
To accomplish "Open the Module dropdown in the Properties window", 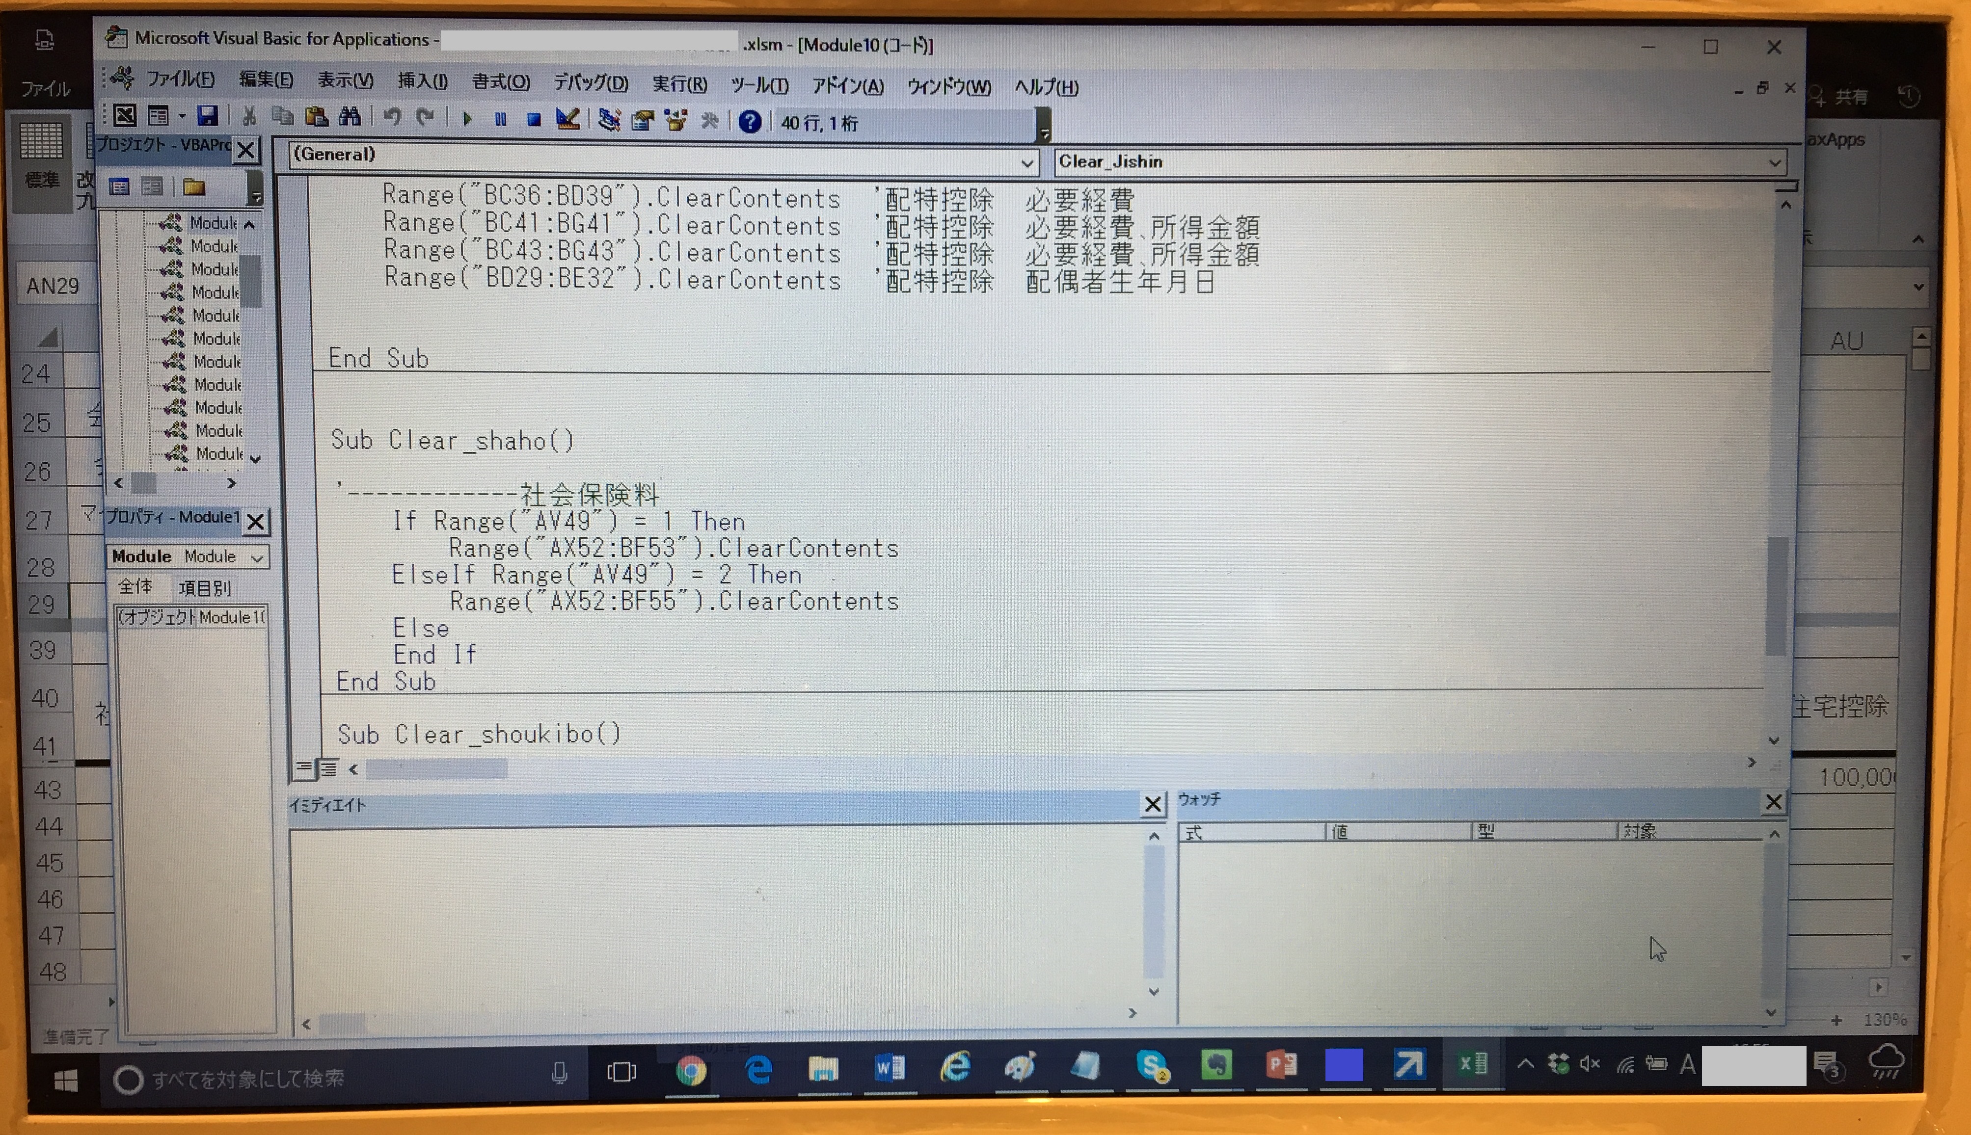I will click(x=257, y=556).
